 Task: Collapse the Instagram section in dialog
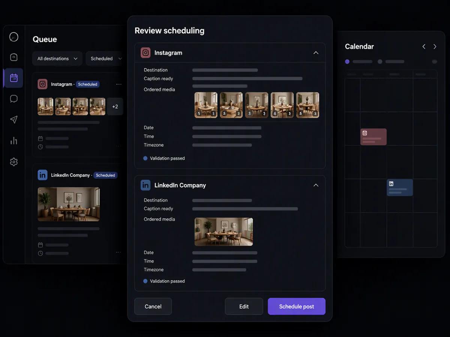pos(316,53)
